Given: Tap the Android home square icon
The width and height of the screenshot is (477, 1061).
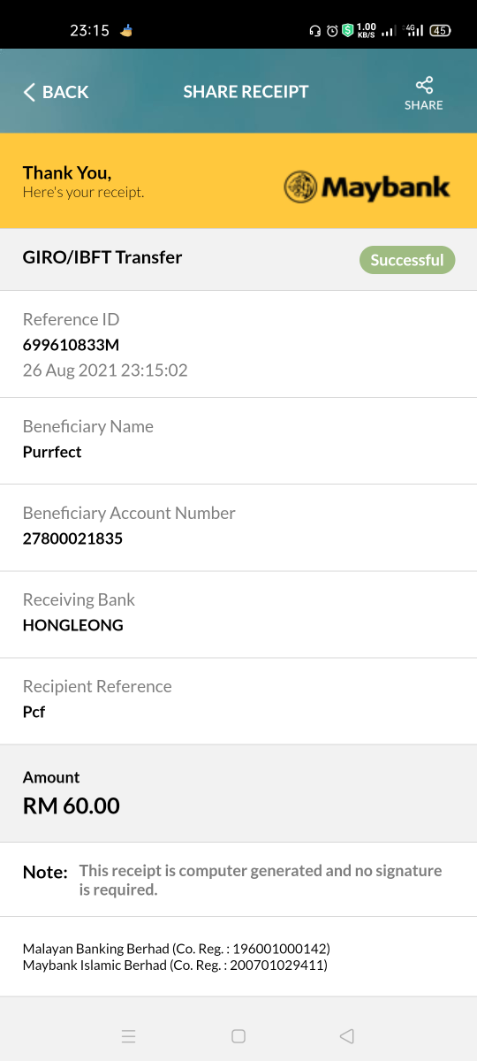Looking at the screenshot, I should point(238,1036).
